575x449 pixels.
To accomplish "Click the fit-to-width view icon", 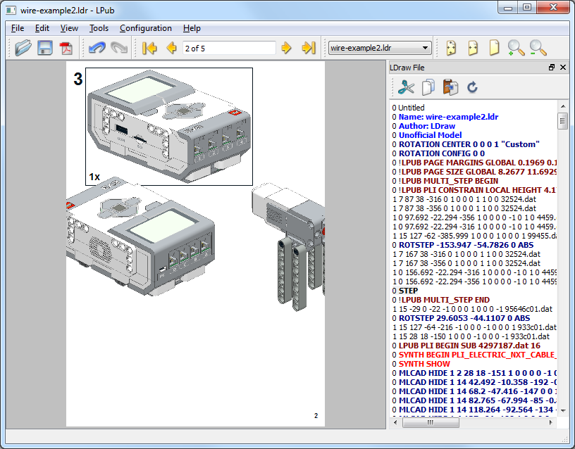I will coord(473,48).
